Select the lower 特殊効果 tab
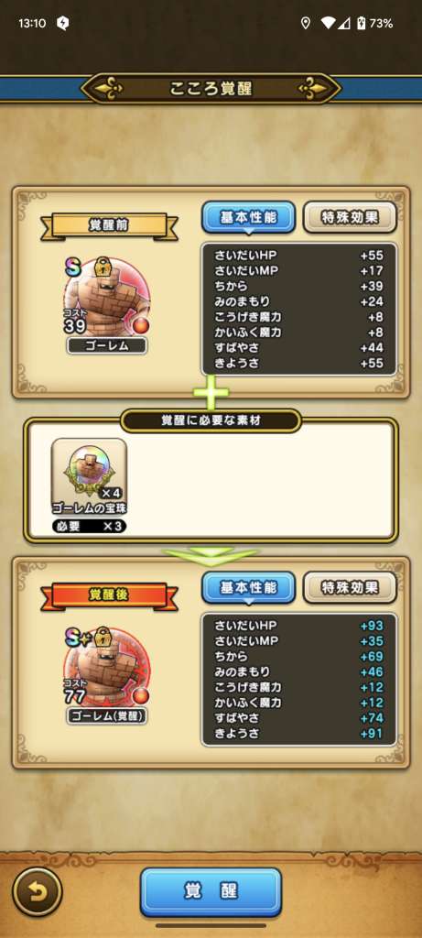This screenshot has height=938, width=422. [x=351, y=587]
